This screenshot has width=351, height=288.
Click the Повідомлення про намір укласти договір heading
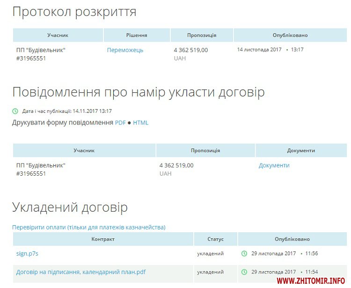138,92
